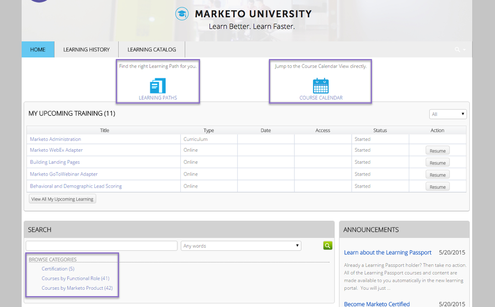Open Learn about the Learning Passport announcement

(387, 252)
